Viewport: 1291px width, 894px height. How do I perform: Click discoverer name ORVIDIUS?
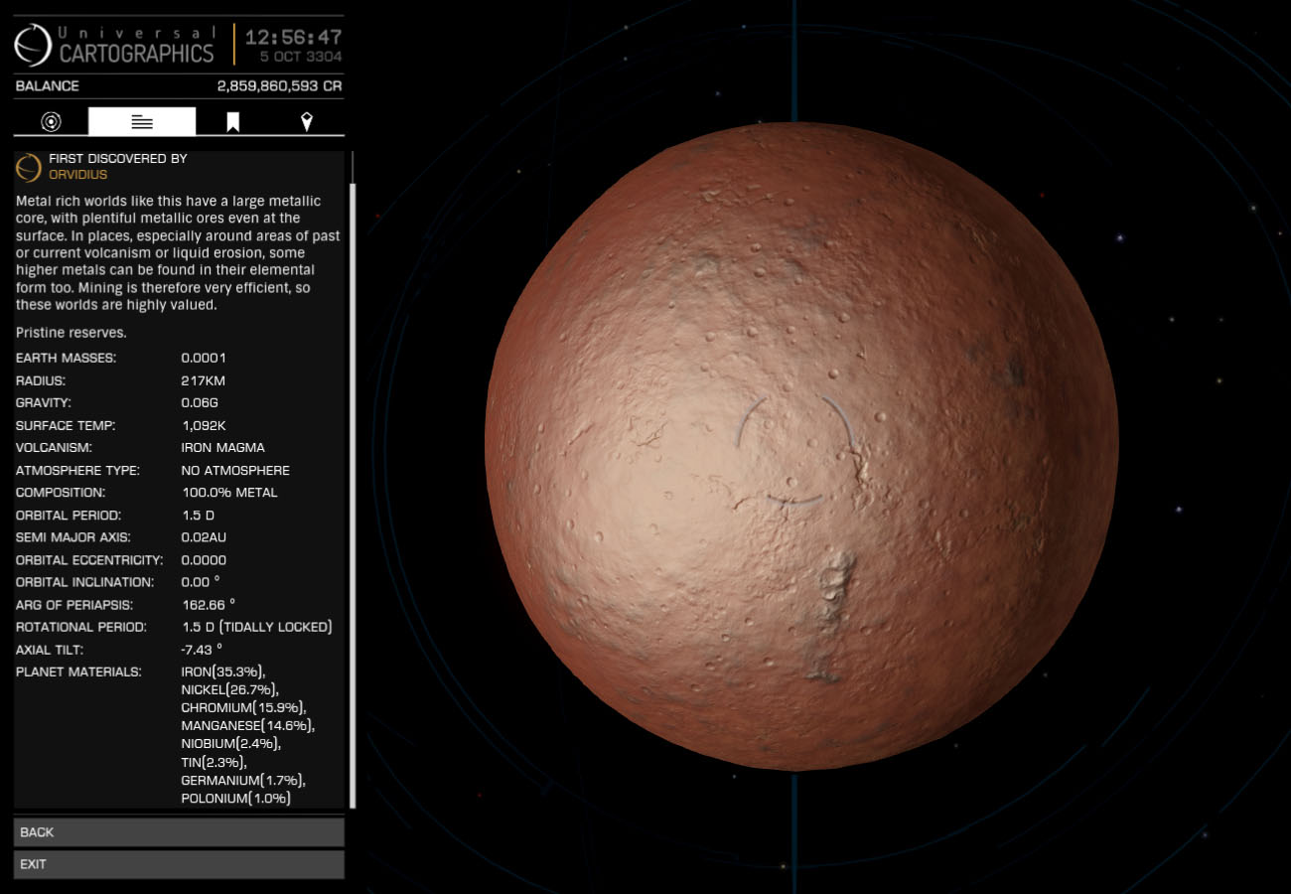tap(77, 175)
